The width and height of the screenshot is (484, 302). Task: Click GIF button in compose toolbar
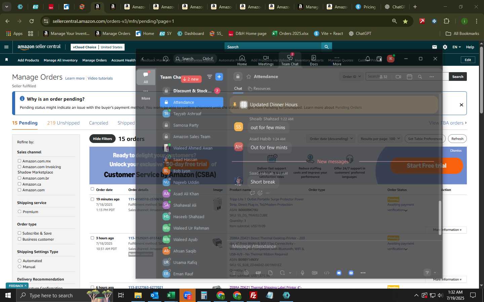tap(258, 273)
